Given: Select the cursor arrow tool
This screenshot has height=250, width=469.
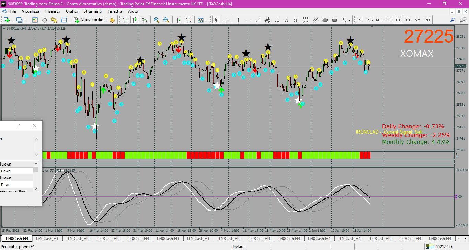Looking at the screenshot, I should [x=216, y=20].
